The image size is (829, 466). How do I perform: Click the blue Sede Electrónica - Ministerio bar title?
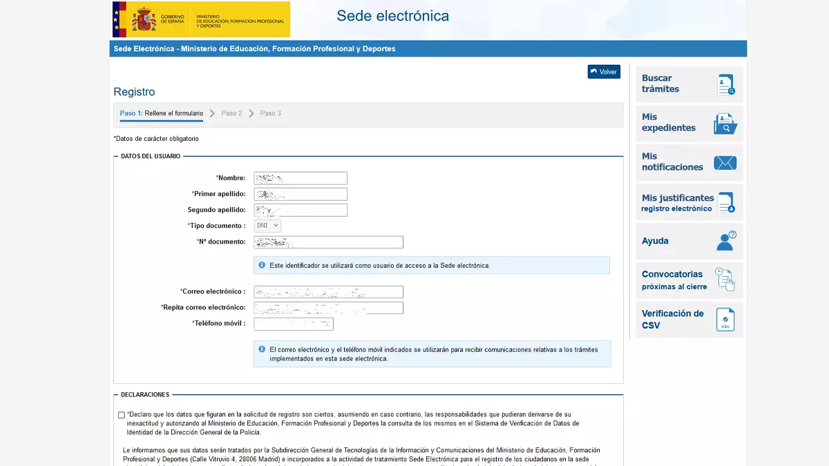pos(254,49)
